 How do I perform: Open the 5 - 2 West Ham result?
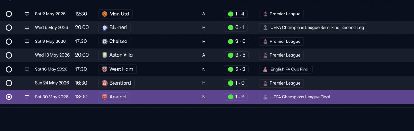tap(236, 69)
